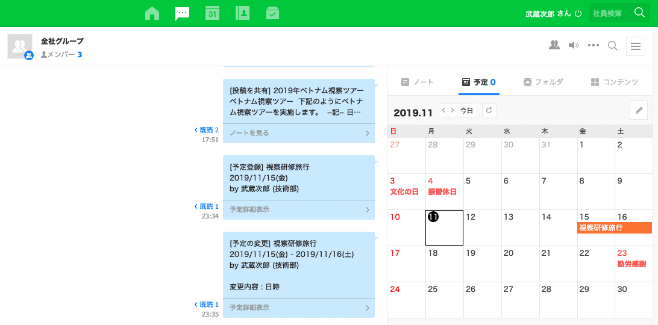Open the Talk chat bubble icon
This screenshot has height=325, width=658.
[x=182, y=13]
